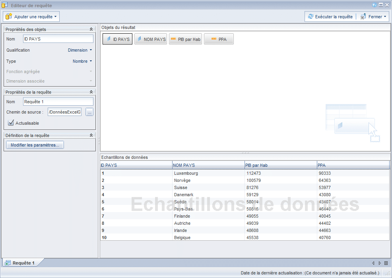Viewport: 392px width, 278px height.
Task: Toggle the Actualisable checkbox
Action: [x=11, y=123]
